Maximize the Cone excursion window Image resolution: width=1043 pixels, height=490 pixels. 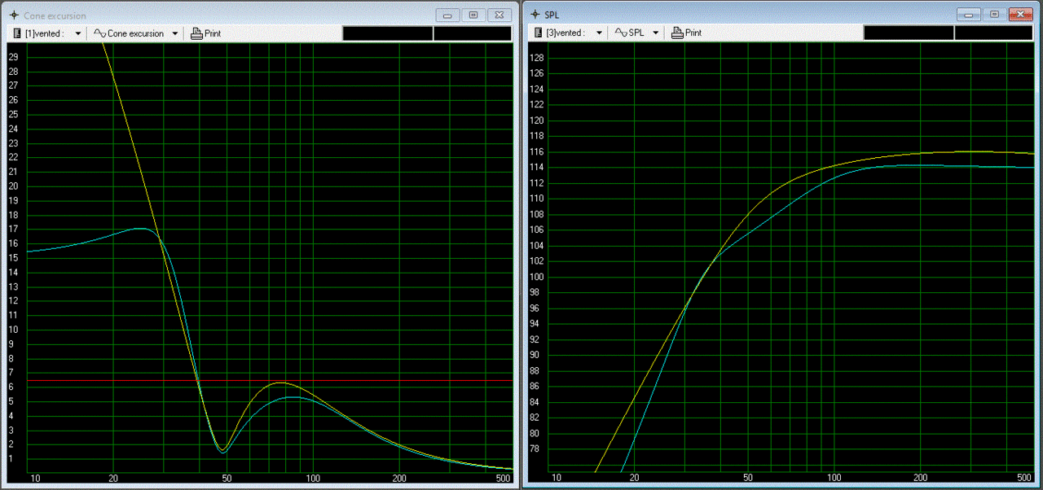pyautogui.click(x=473, y=15)
